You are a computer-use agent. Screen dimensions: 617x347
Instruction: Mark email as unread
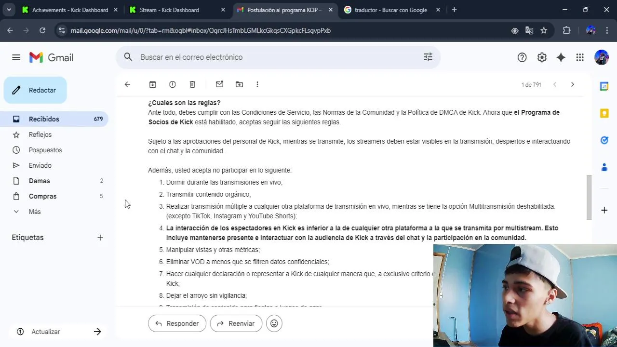(x=219, y=84)
